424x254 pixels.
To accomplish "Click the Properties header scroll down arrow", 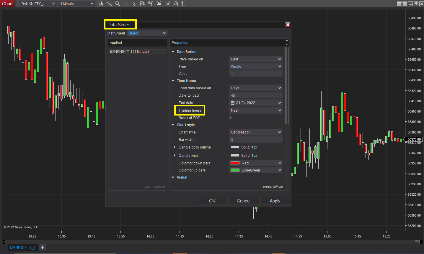I will [287, 44].
